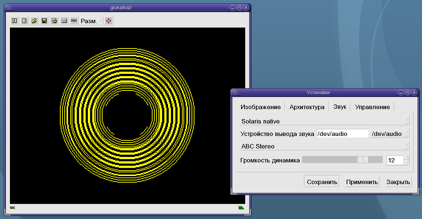Image resolution: width=422 pixels, height=219 pixels.
Task: Click the red four-arrow fullscreen icon
Action: click(x=108, y=21)
